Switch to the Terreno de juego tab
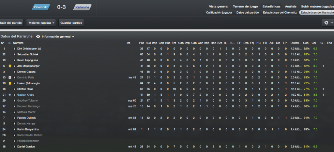The image size is (334, 152). point(245,7)
